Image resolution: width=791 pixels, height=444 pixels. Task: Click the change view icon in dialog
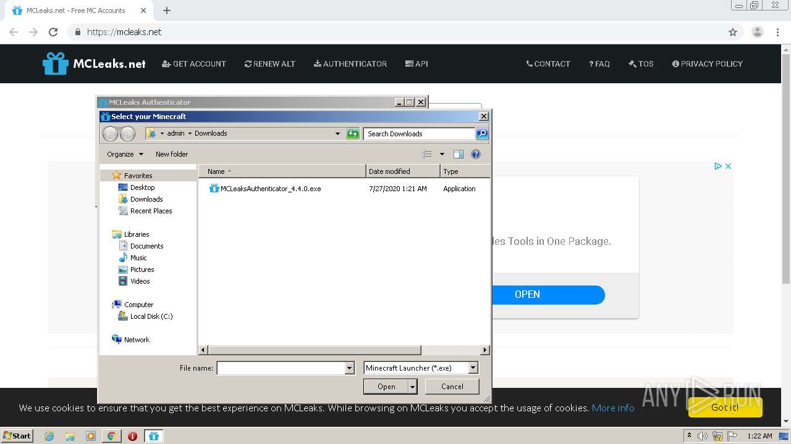pos(427,154)
